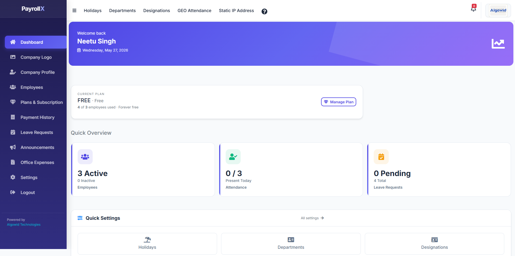Screen dimensions: 515x256
Task: Click the Dashboard home icon in sidebar
Action: [13, 42]
